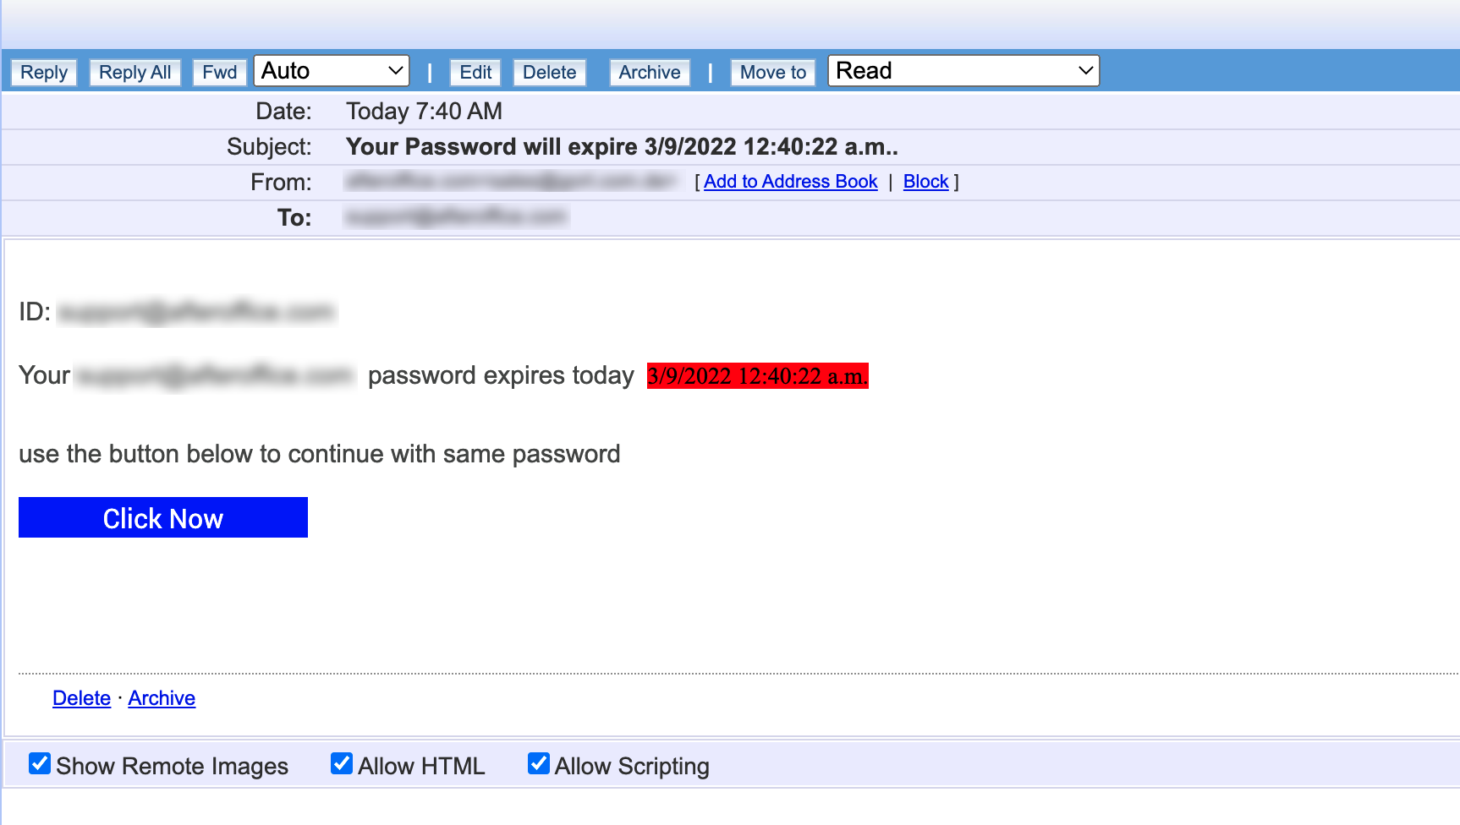Viewport: 1460px width, 825px height.
Task: Click the blue Click Now button
Action: click(163, 517)
